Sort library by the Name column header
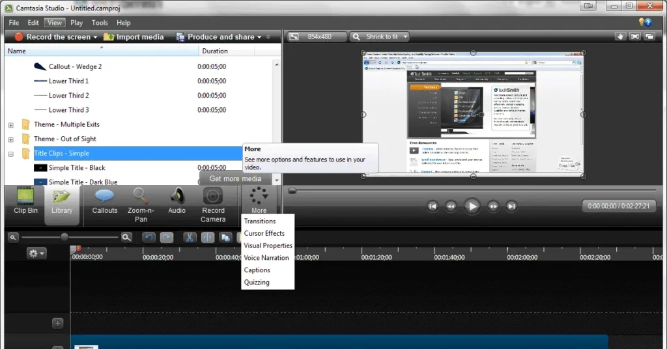The height and width of the screenshot is (349, 667). 101,51
